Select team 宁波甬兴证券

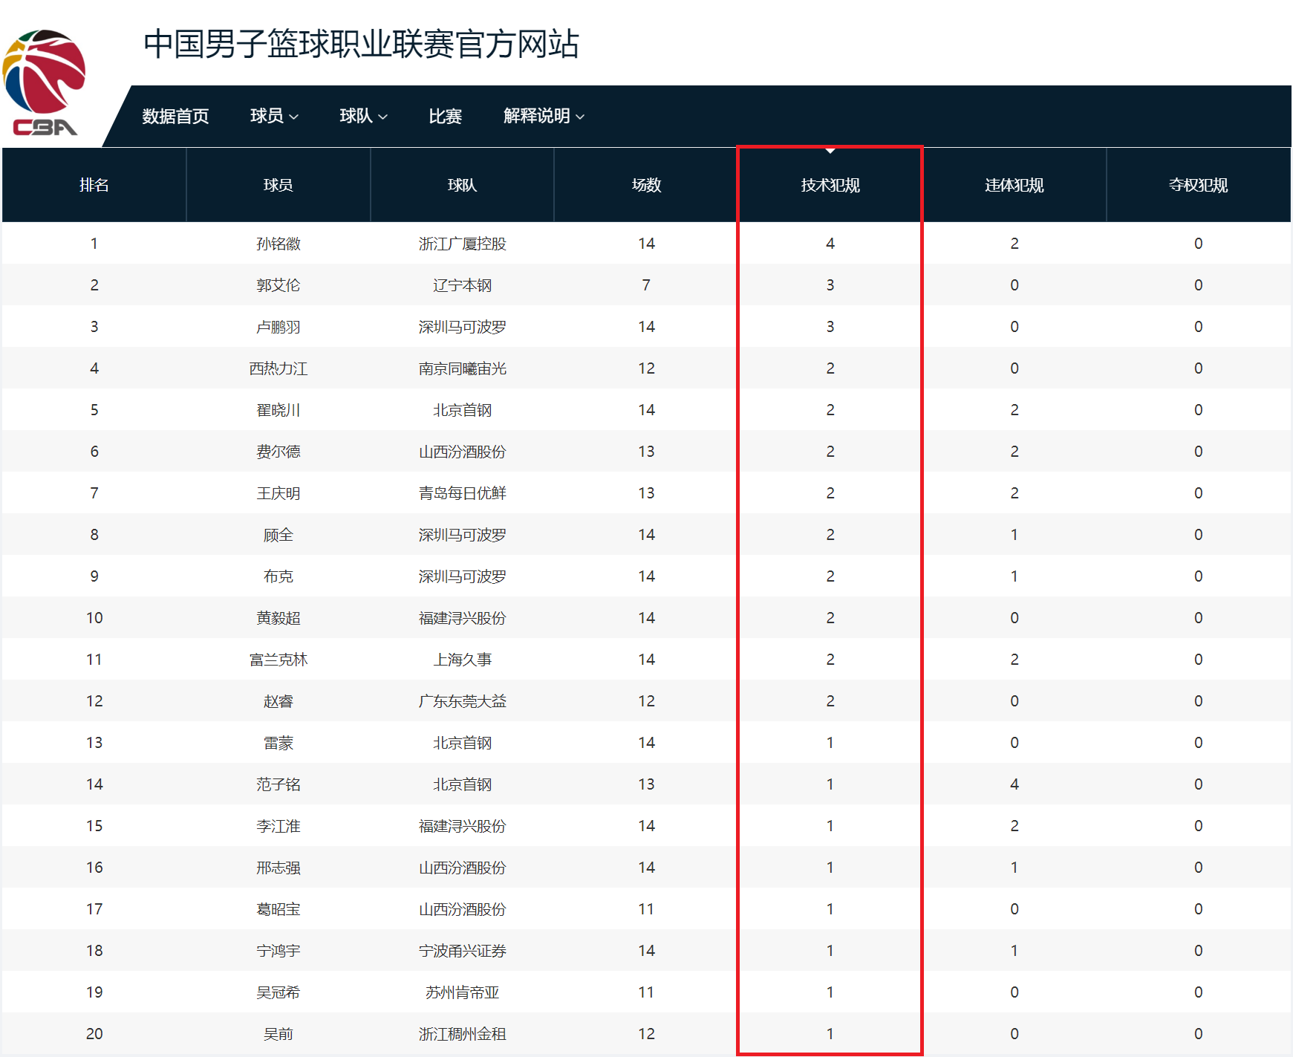coord(462,951)
